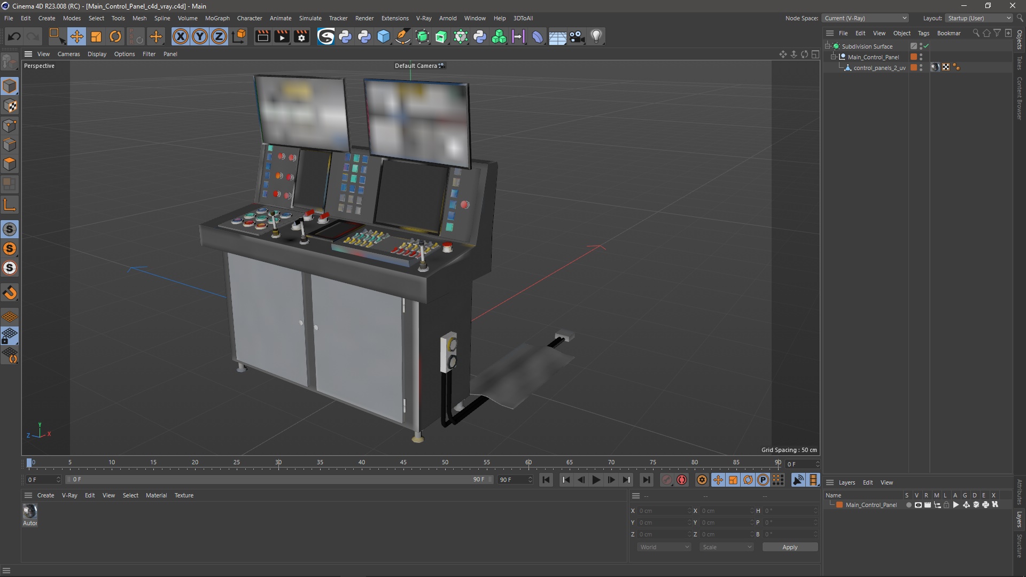Click orange layer swatch of control_panels_2_uv
This screenshot has height=577, width=1026.
914,67
